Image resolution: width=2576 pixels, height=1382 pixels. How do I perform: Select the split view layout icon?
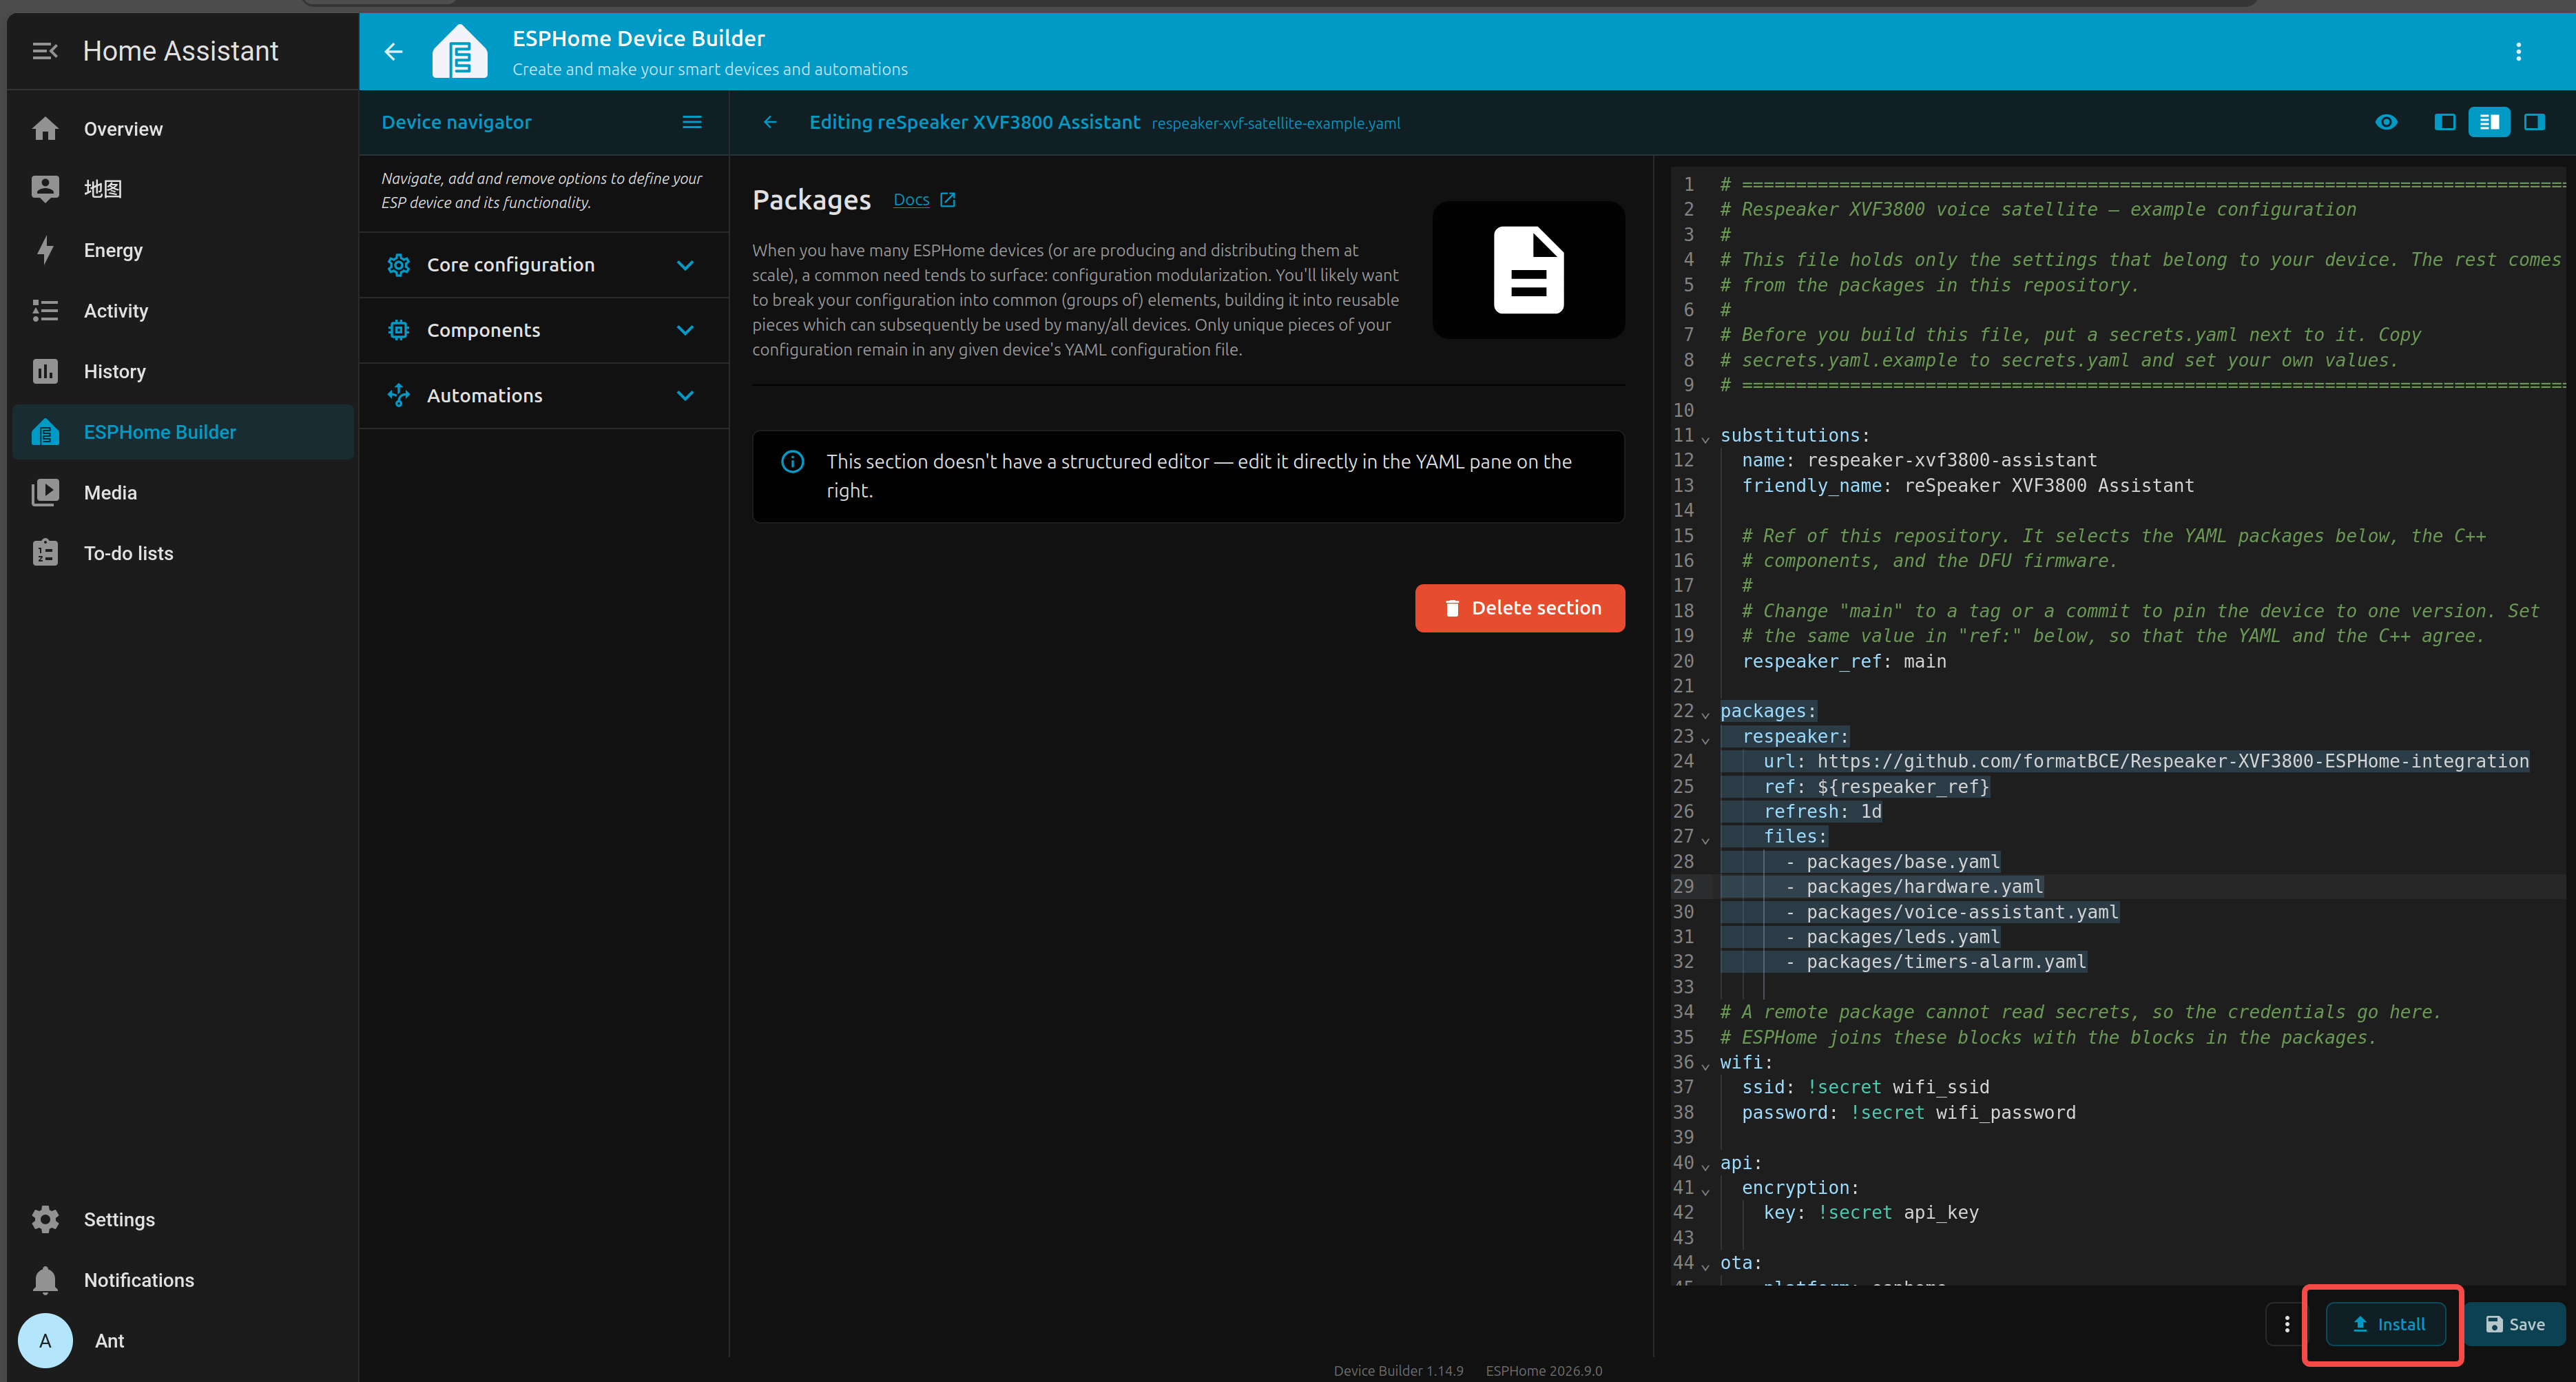2489,122
